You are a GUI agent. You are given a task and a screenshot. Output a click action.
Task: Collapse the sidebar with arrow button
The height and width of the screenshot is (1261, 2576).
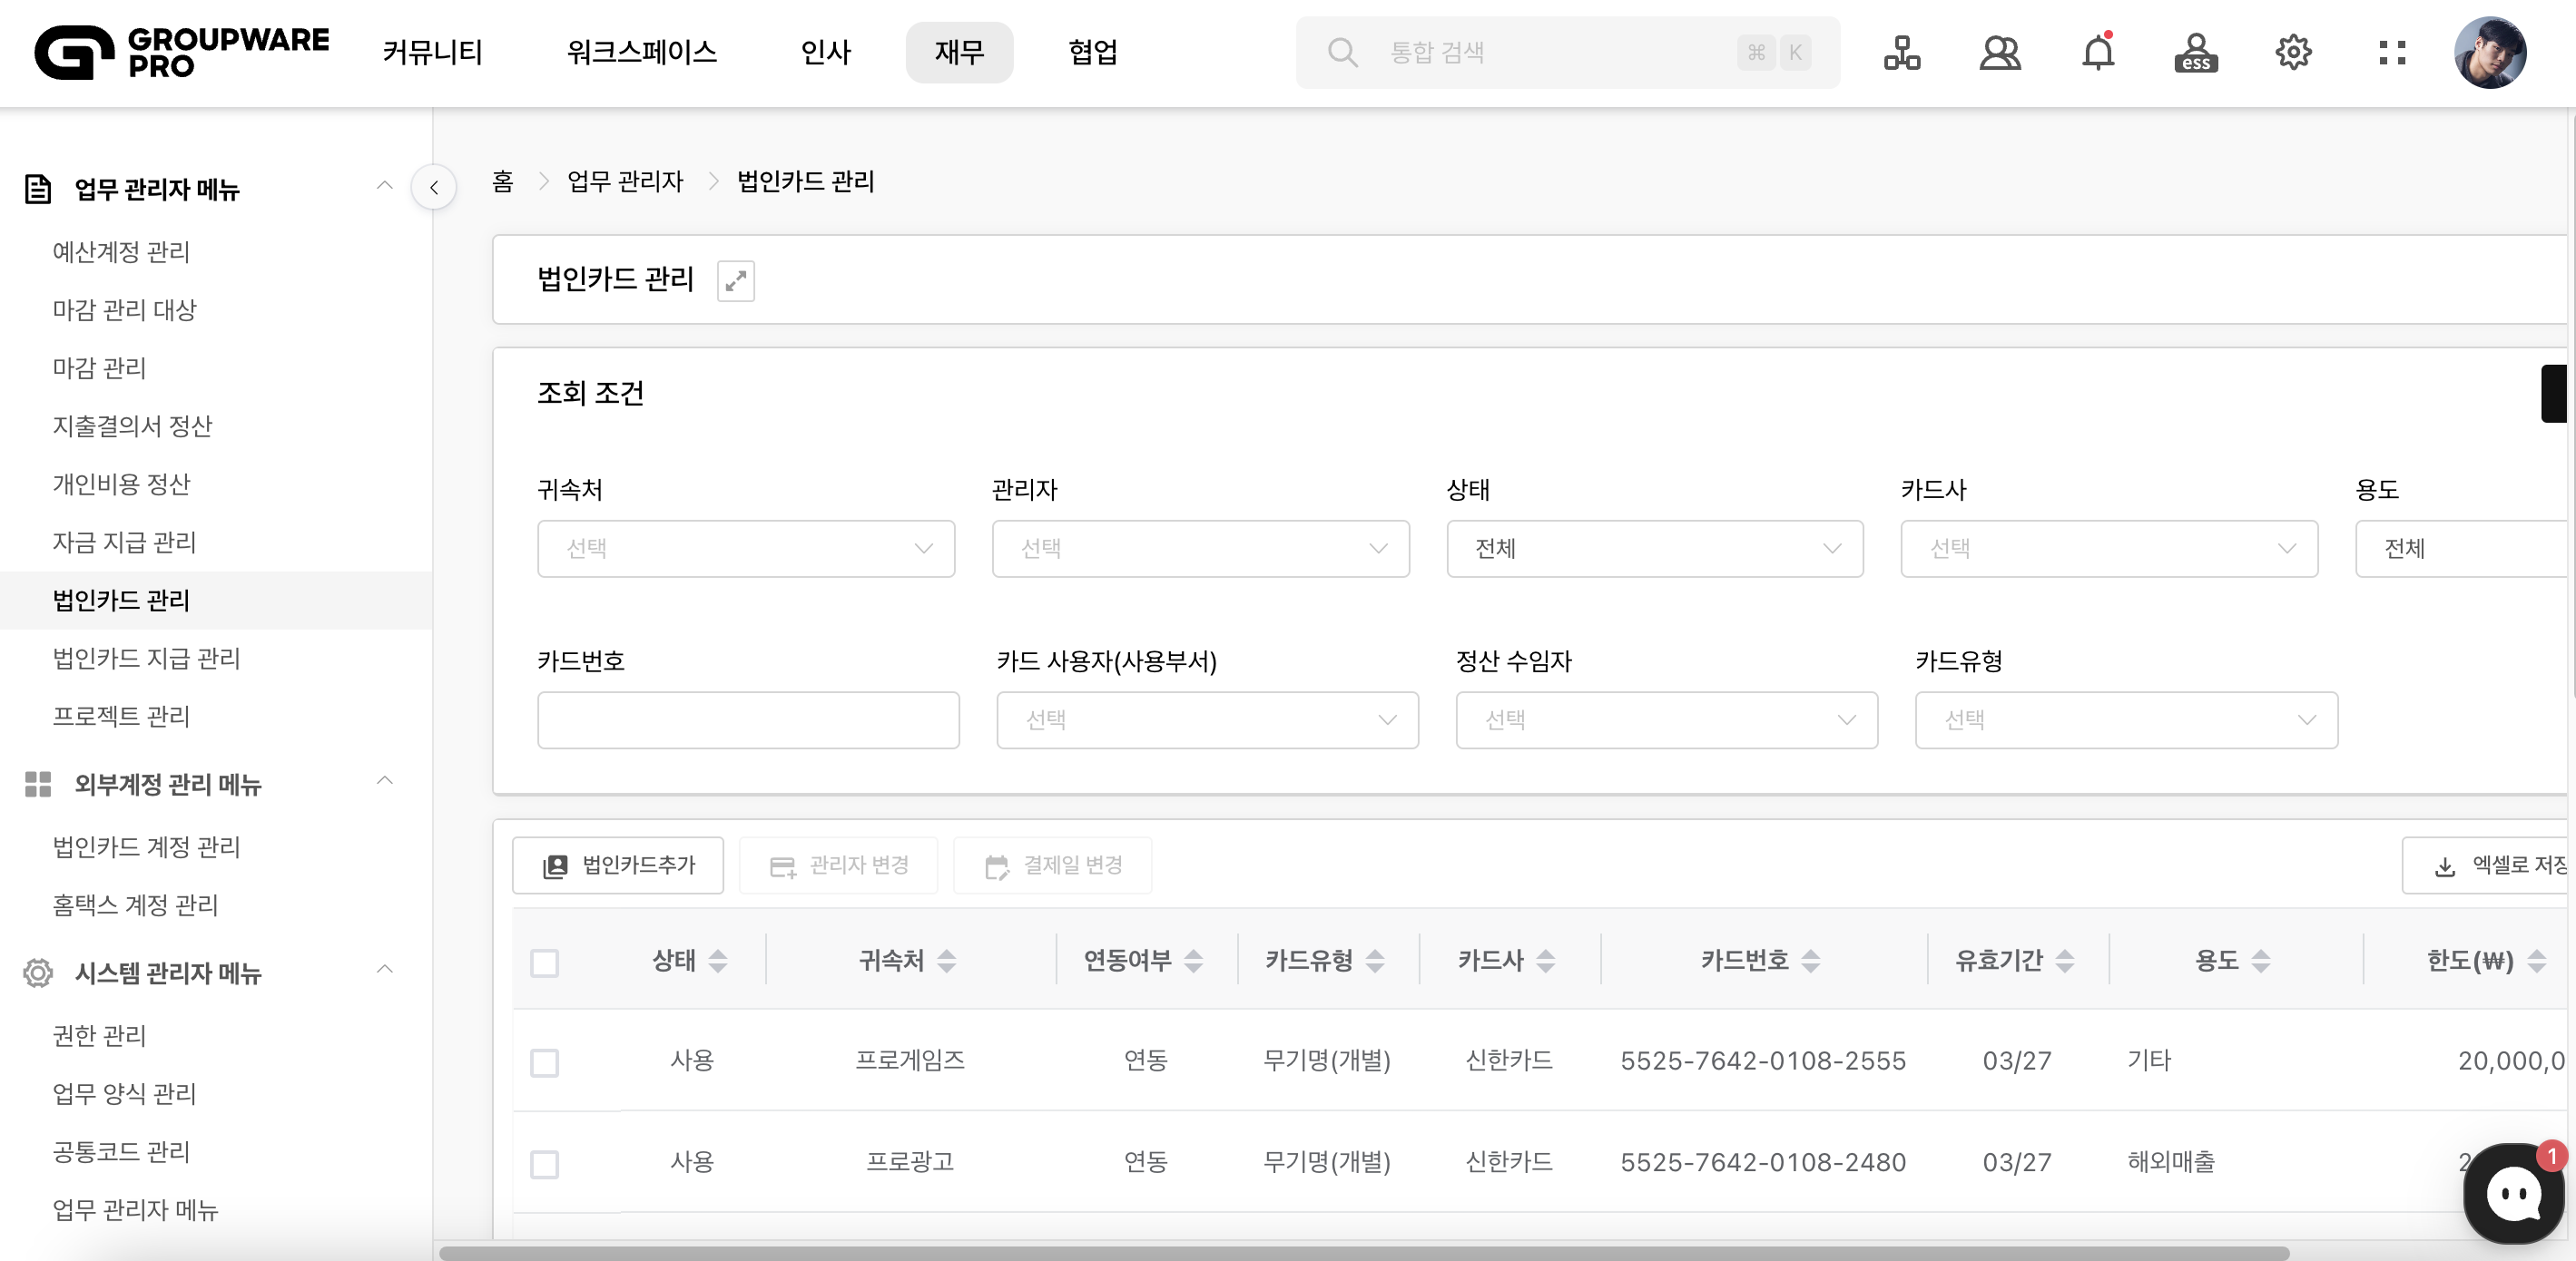pyautogui.click(x=434, y=187)
